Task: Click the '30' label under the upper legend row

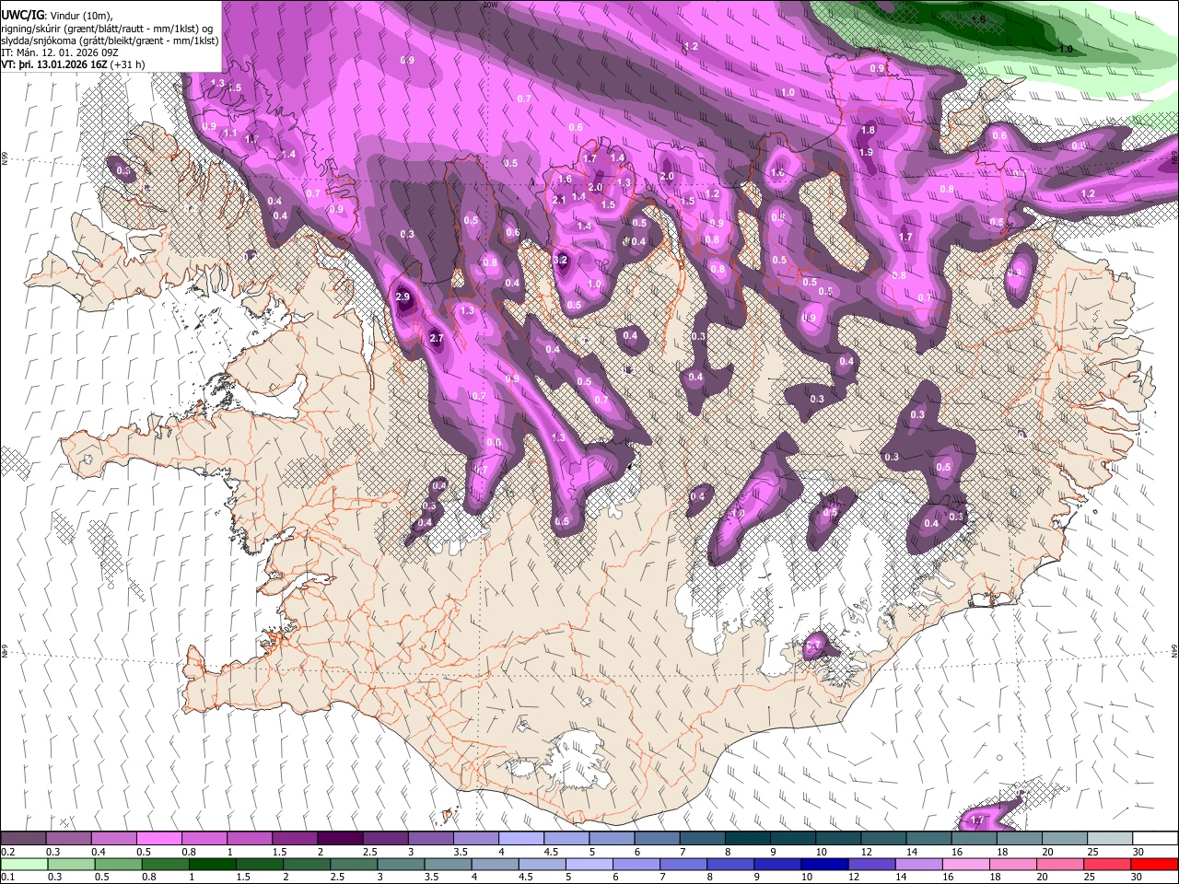Action: click(1138, 852)
